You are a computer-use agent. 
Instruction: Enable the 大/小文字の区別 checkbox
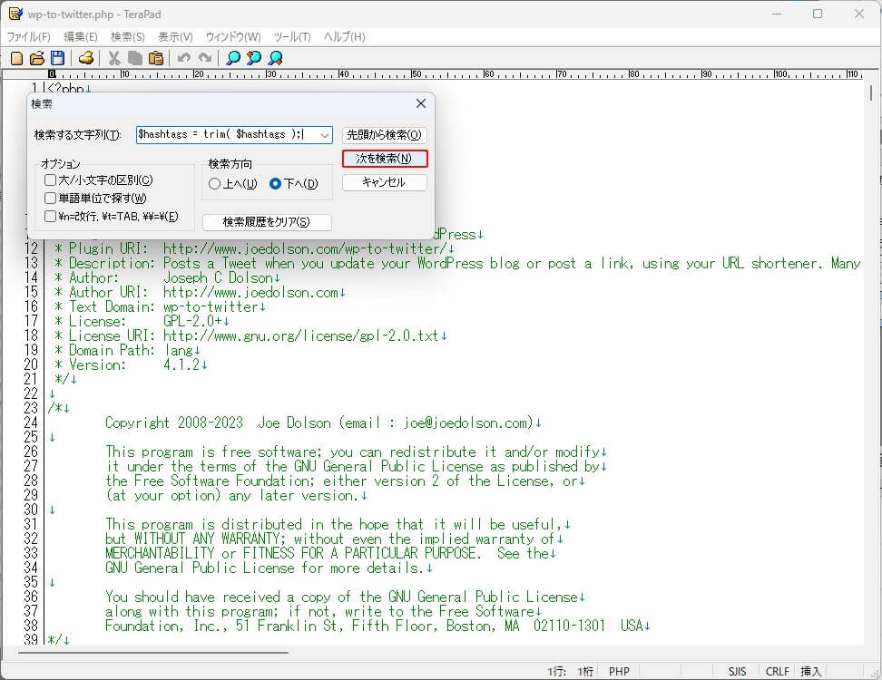point(51,180)
